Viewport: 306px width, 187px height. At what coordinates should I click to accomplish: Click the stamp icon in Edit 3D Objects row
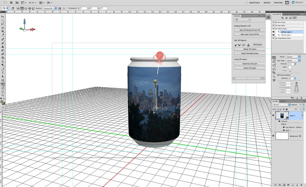click(x=248, y=45)
